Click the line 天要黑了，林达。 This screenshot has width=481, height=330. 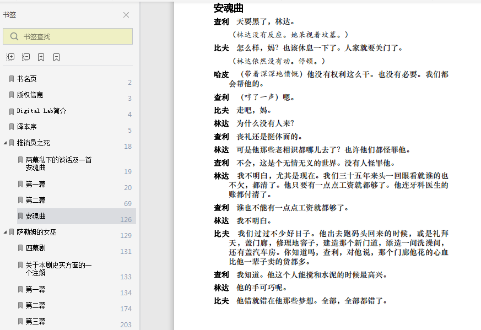[x=266, y=22]
